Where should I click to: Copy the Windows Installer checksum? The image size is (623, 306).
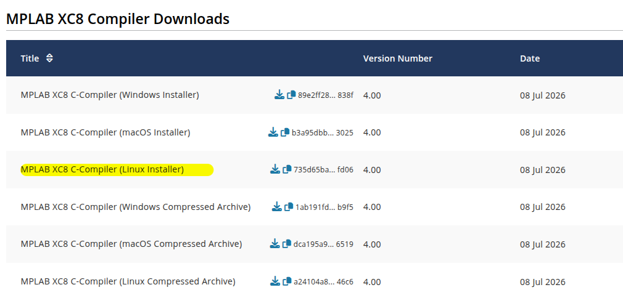(x=291, y=95)
